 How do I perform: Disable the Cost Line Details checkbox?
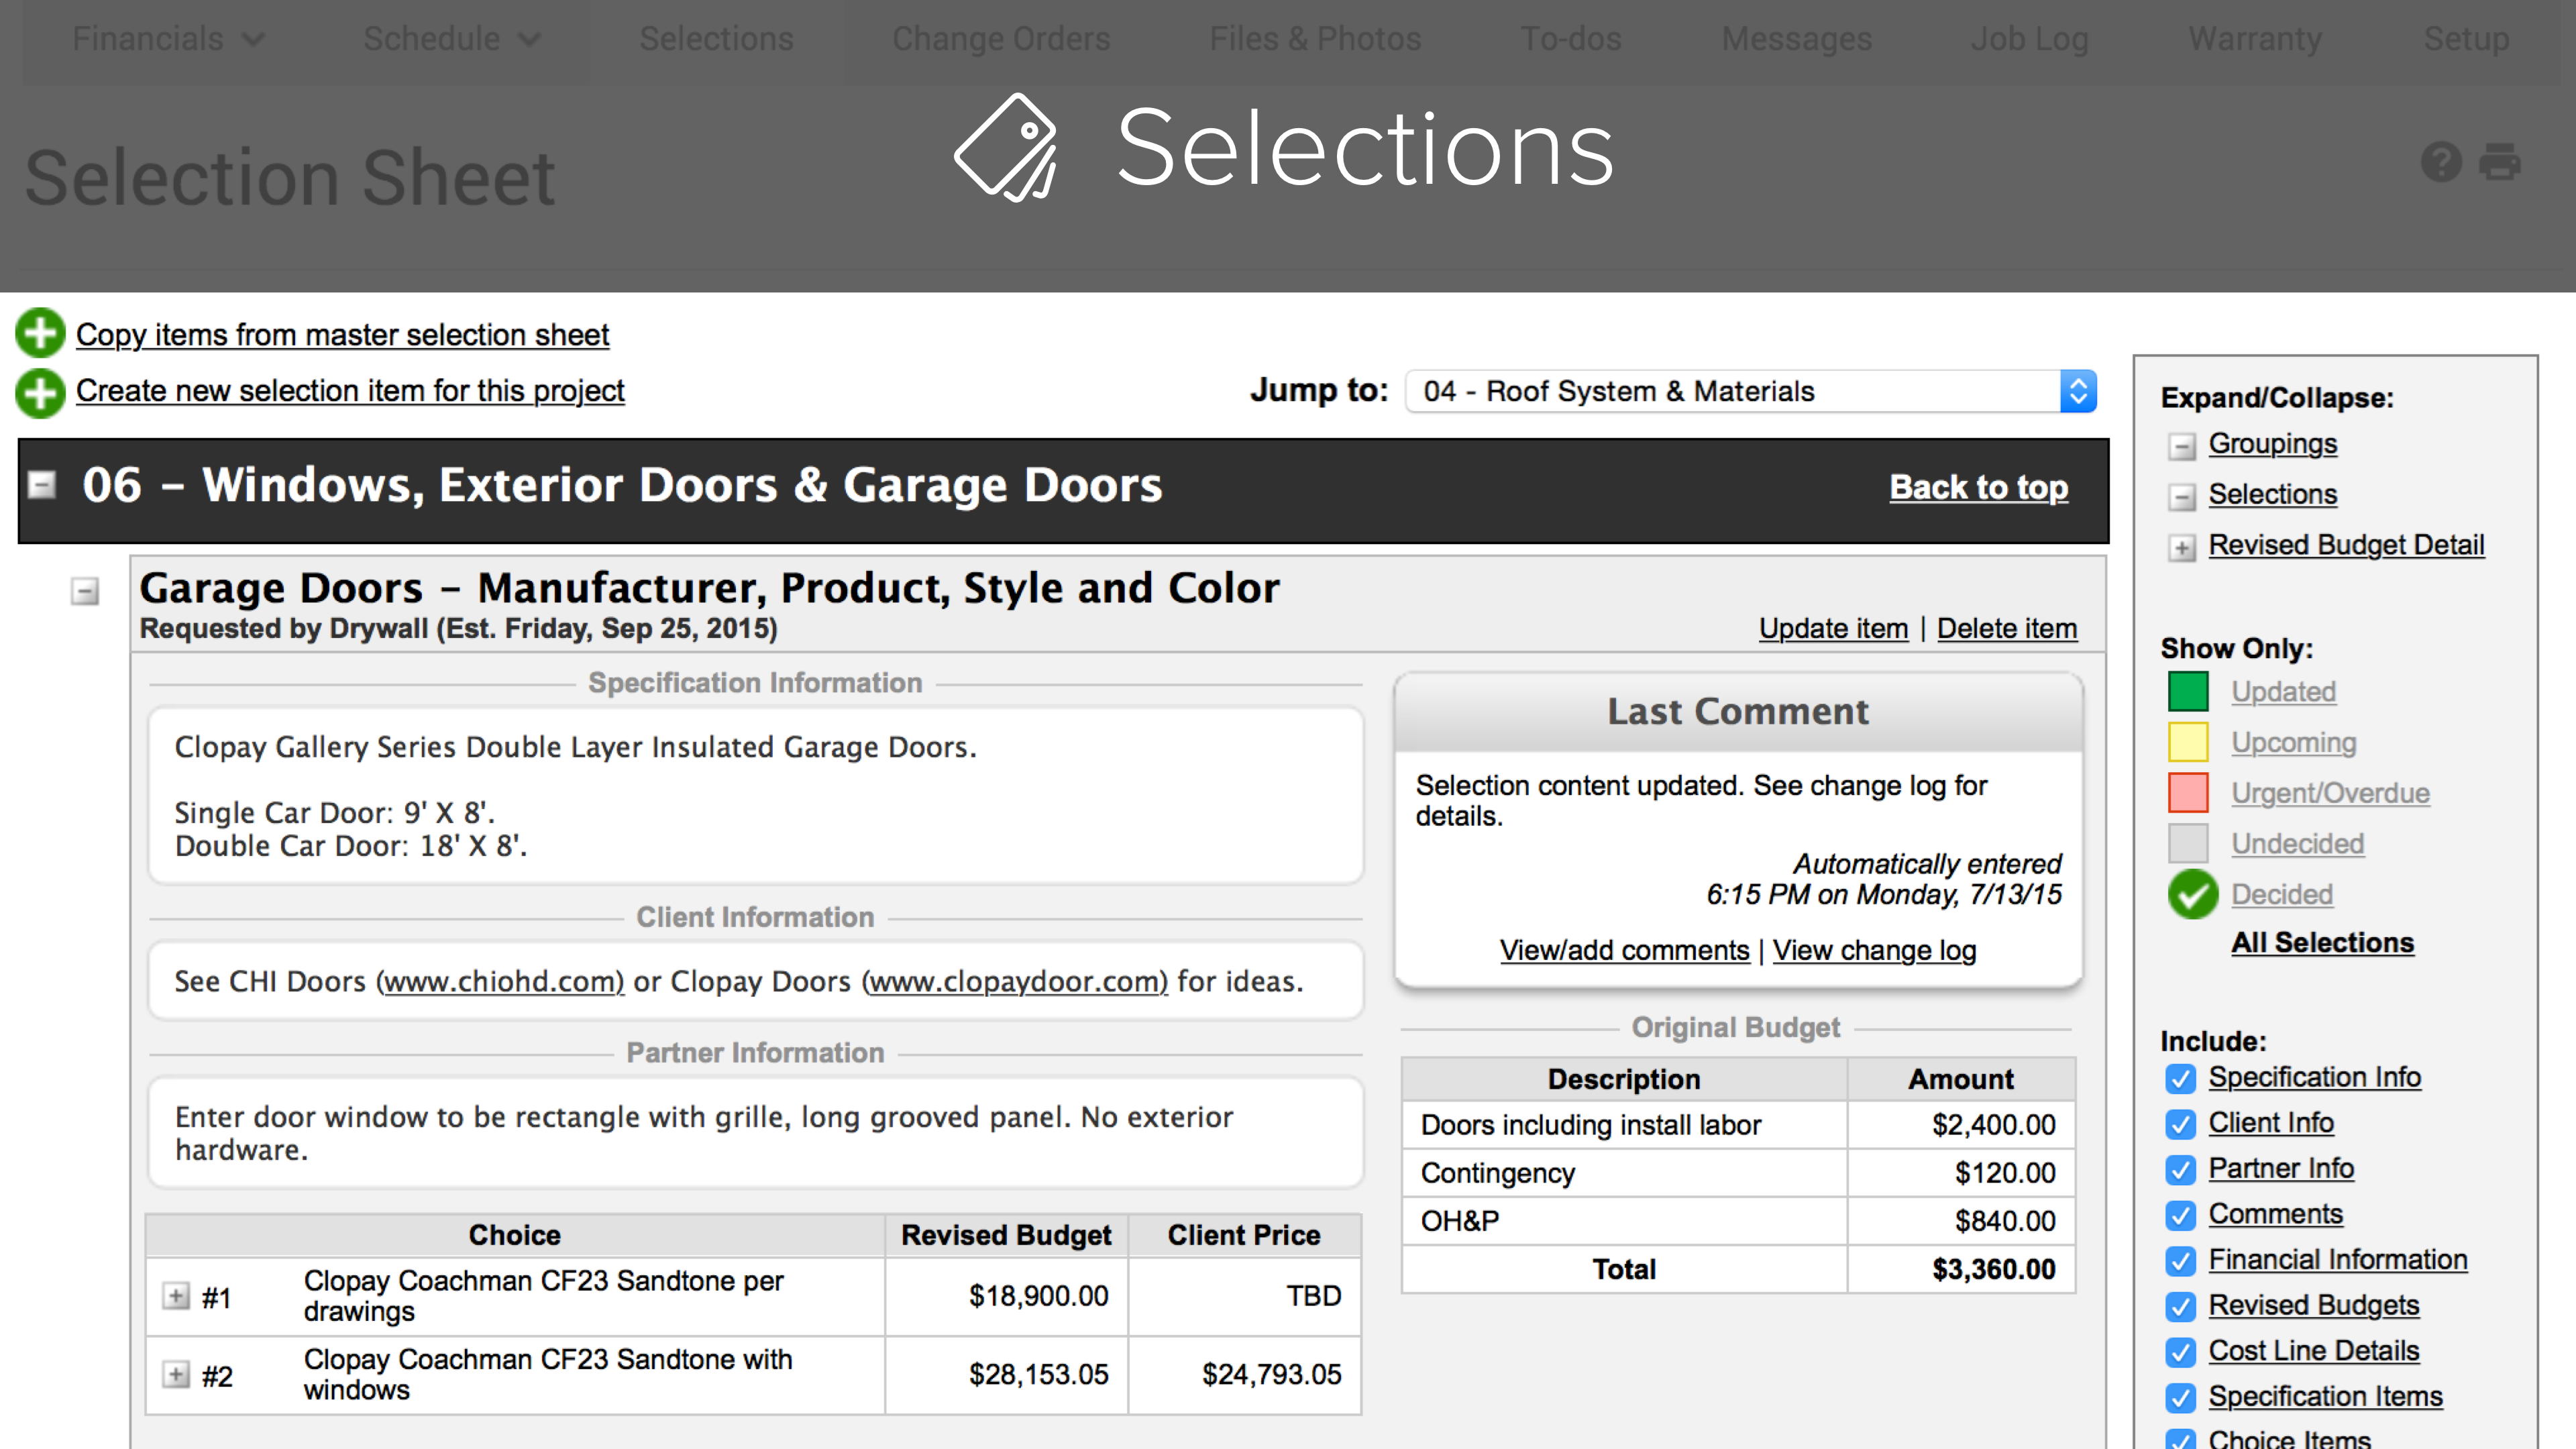(x=2181, y=1352)
